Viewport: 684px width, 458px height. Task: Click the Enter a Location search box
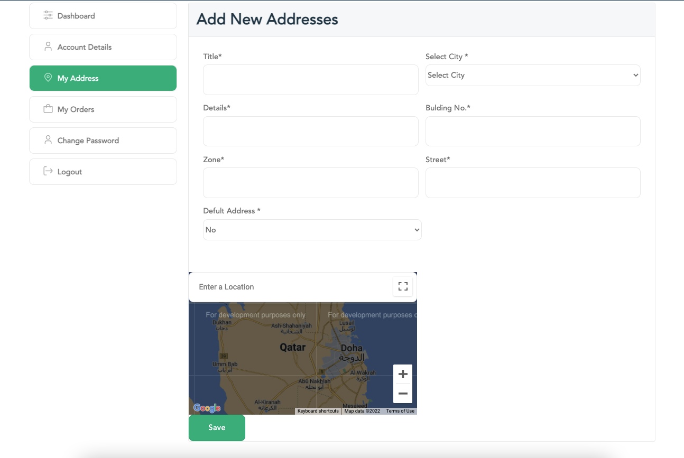click(x=291, y=287)
